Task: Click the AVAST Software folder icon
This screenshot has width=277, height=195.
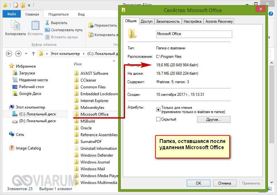Action: point(76,73)
